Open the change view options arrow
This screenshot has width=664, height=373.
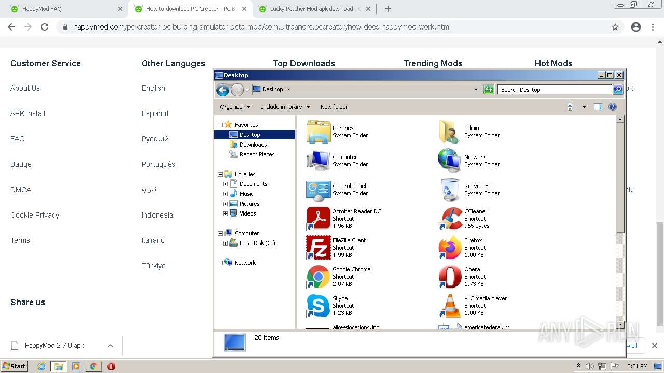[584, 107]
